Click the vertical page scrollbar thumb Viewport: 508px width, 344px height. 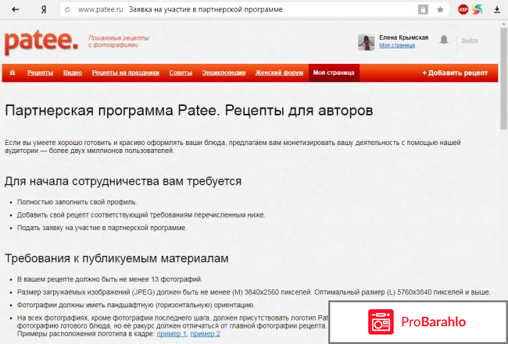point(503,77)
